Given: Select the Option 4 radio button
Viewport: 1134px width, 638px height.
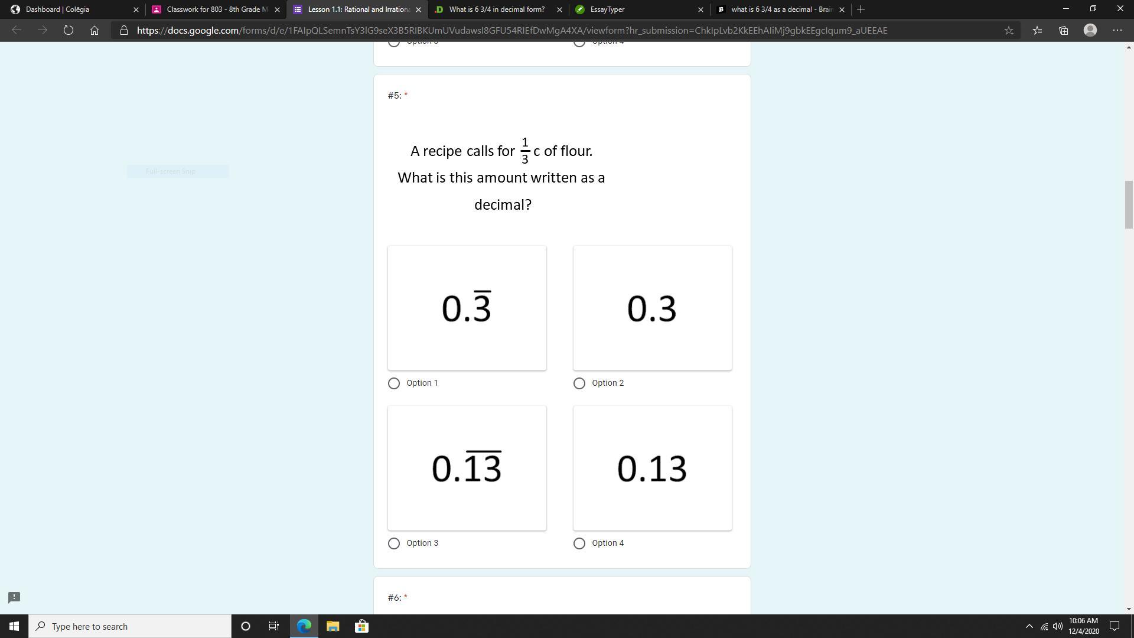Looking at the screenshot, I should pyautogui.click(x=579, y=543).
